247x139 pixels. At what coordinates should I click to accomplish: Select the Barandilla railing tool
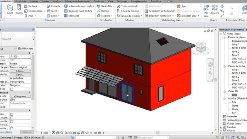click(x=106, y=6)
